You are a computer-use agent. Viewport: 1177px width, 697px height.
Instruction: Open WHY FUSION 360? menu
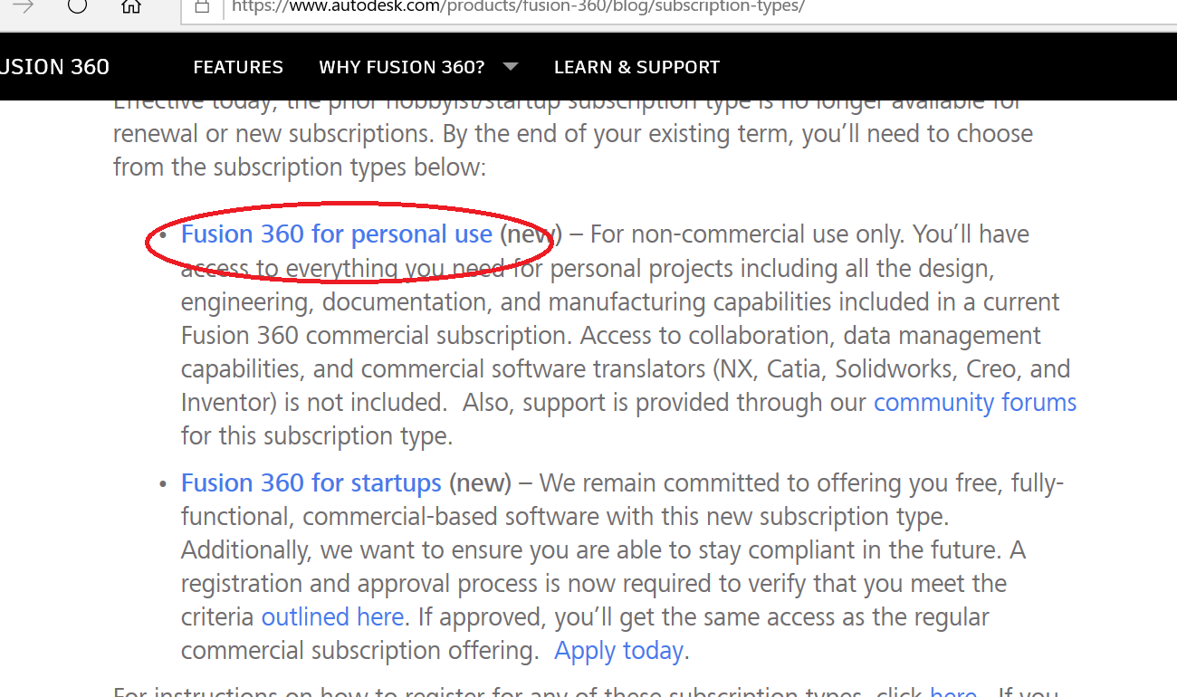coord(402,67)
